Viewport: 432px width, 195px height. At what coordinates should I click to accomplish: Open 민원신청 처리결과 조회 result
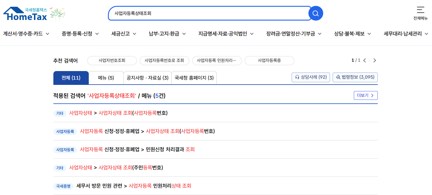click(137, 149)
